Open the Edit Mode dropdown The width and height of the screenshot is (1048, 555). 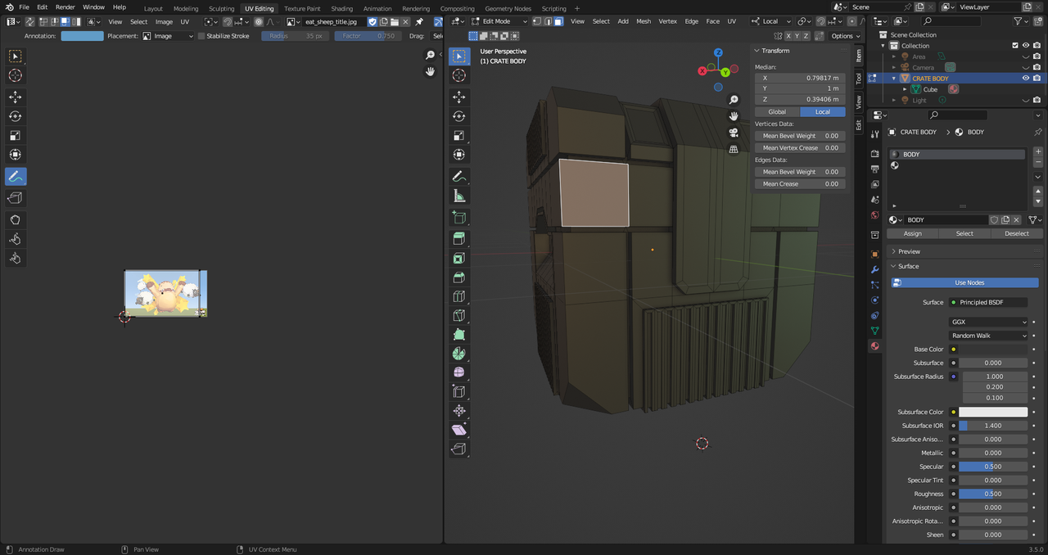pyautogui.click(x=500, y=21)
